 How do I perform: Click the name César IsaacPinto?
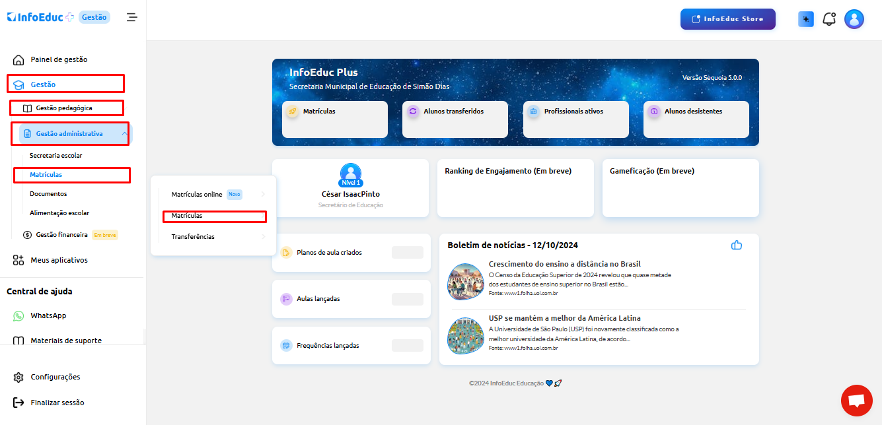click(x=350, y=194)
